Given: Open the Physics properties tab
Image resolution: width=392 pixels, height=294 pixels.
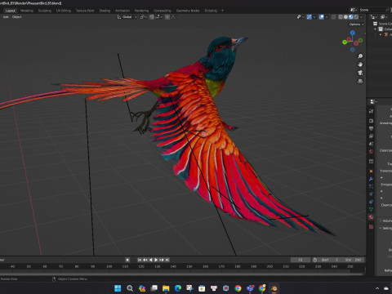Looking at the screenshot, I should 371,194.
